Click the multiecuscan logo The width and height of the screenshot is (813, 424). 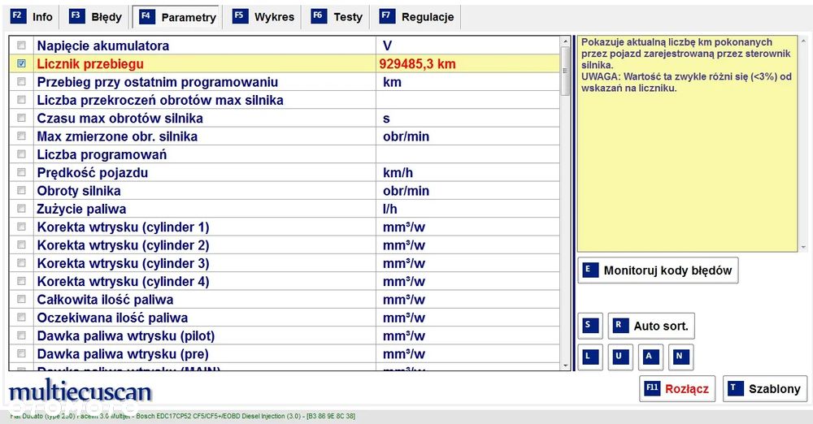pyautogui.click(x=80, y=393)
